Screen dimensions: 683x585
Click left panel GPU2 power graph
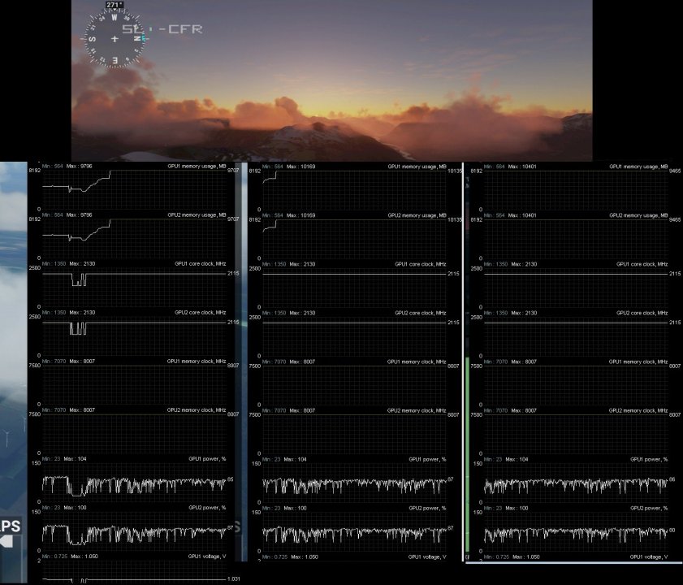coord(134,533)
